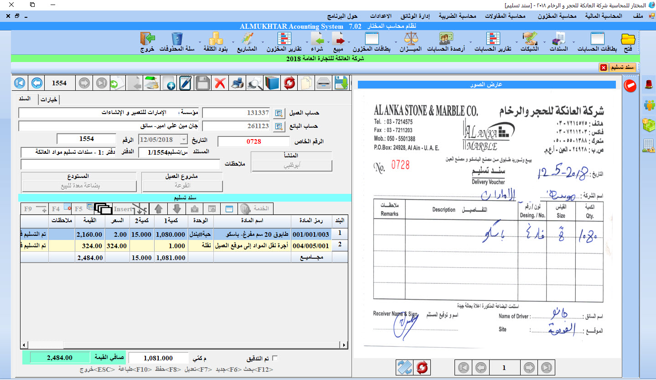Switch to the خيارات tab

coord(49,100)
